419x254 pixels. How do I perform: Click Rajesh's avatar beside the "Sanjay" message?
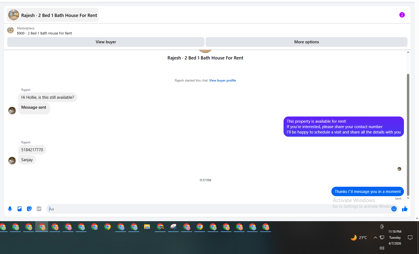click(x=12, y=161)
